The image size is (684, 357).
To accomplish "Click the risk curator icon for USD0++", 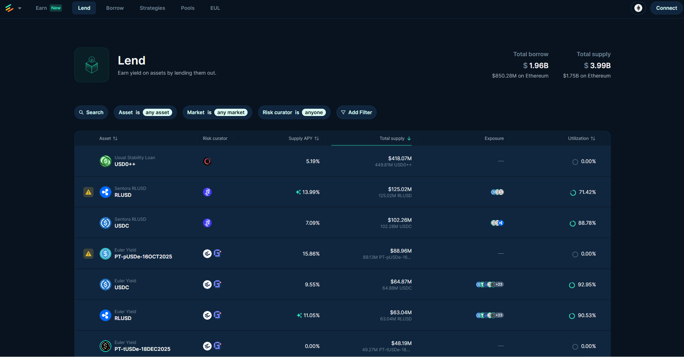I will click(x=207, y=161).
